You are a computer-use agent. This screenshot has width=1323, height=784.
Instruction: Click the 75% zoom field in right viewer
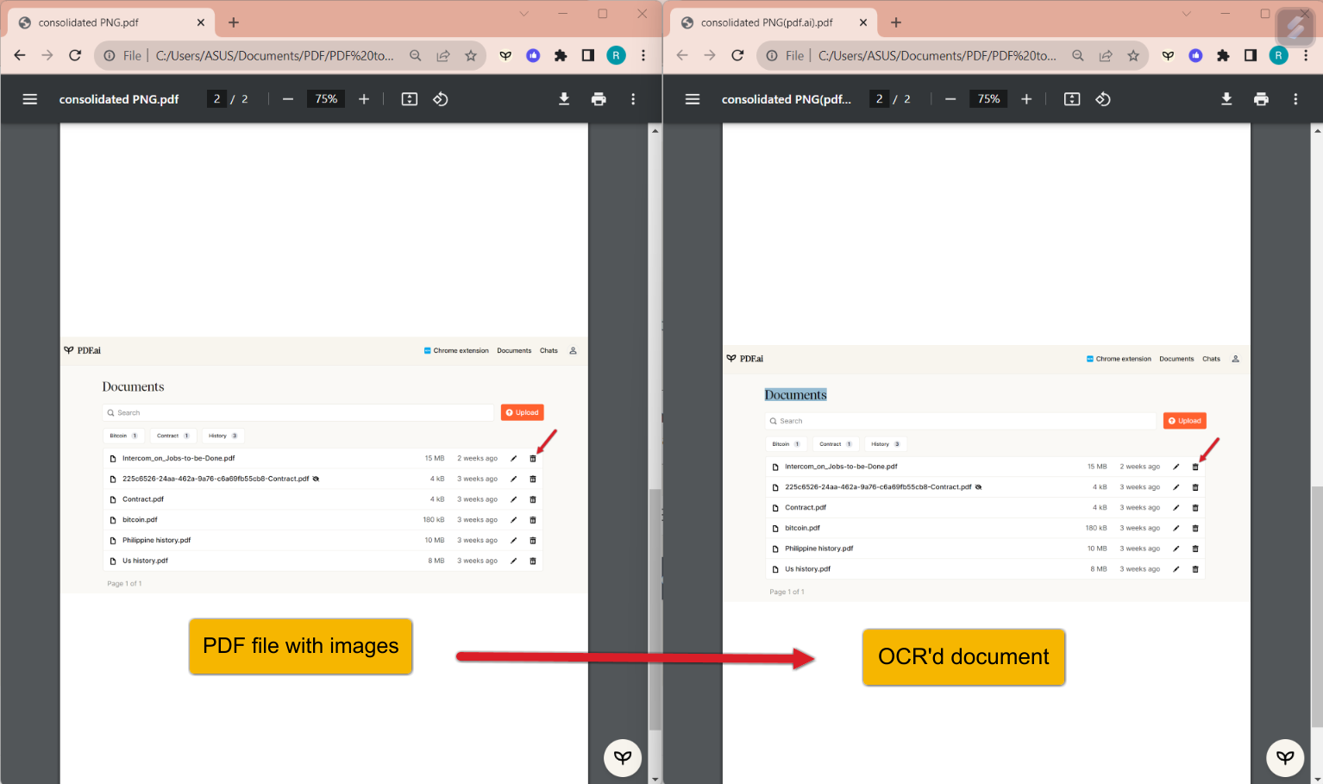coord(988,99)
